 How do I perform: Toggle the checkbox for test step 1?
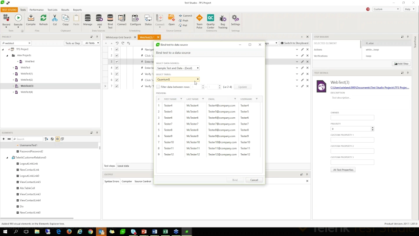coord(117,49)
